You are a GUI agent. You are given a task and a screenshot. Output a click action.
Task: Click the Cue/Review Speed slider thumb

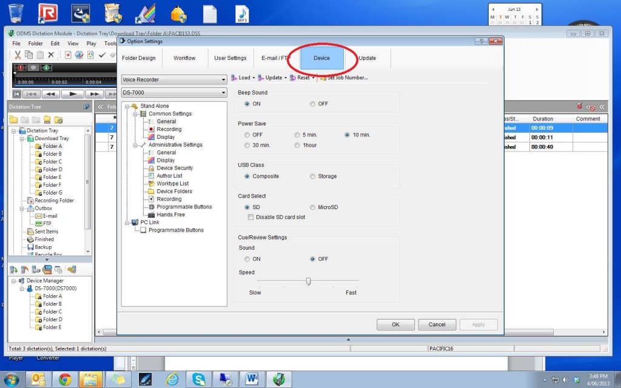308,281
